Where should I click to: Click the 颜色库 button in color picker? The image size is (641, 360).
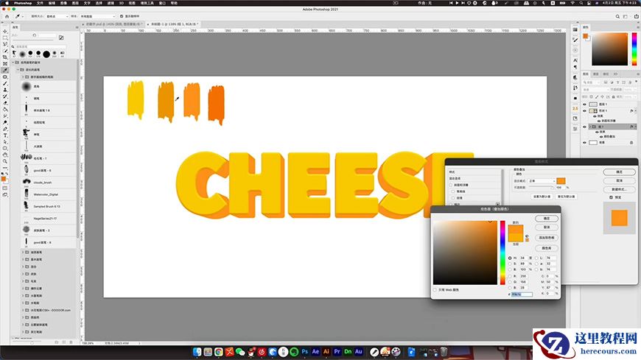click(546, 249)
